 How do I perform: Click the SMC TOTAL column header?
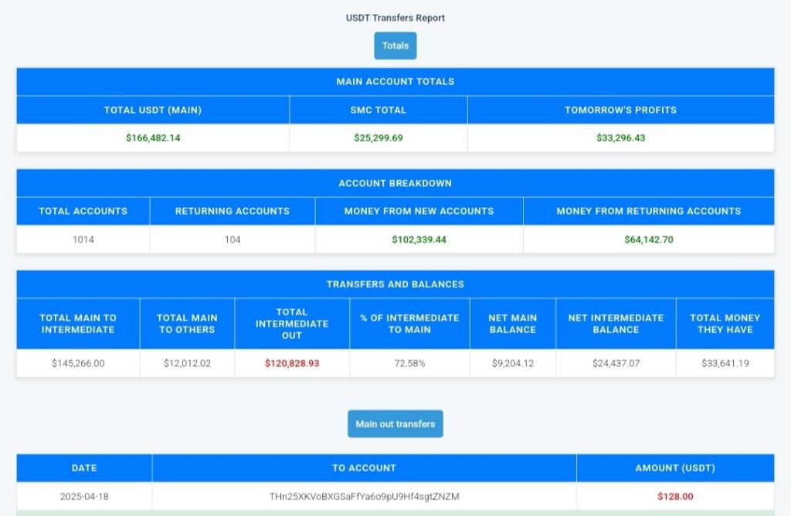(x=378, y=110)
